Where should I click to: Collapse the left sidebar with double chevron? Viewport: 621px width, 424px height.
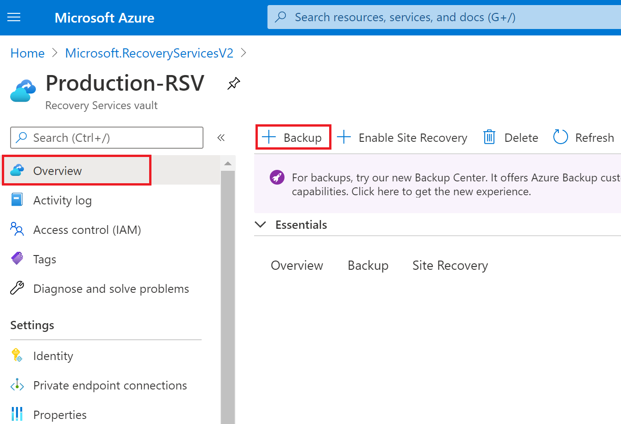[221, 137]
